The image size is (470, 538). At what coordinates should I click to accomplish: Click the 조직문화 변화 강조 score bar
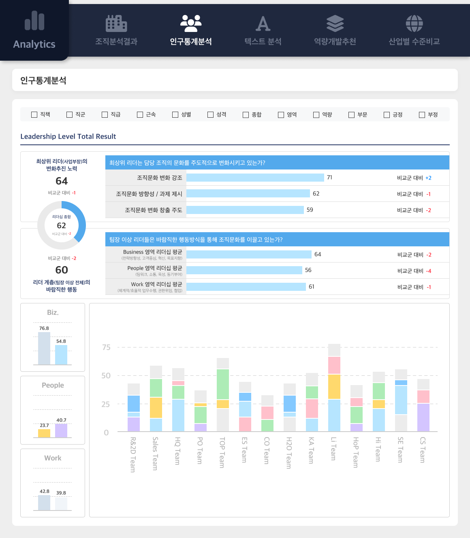[x=255, y=177]
